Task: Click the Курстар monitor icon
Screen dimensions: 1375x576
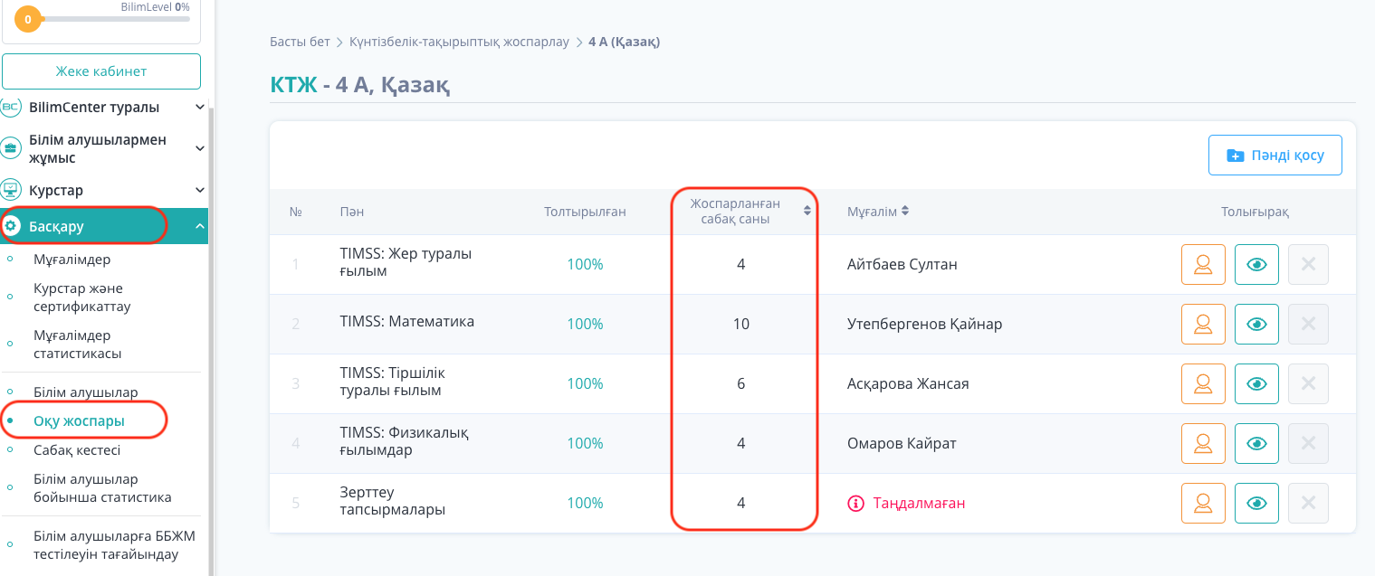Action: pyautogui.click(x=11, y=191)
